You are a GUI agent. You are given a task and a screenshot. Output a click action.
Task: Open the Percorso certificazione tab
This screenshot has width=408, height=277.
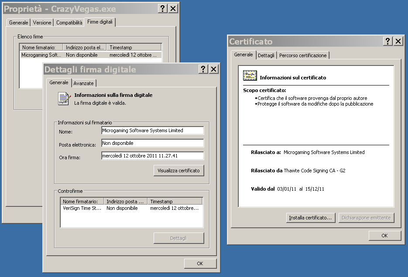(303, 55)
